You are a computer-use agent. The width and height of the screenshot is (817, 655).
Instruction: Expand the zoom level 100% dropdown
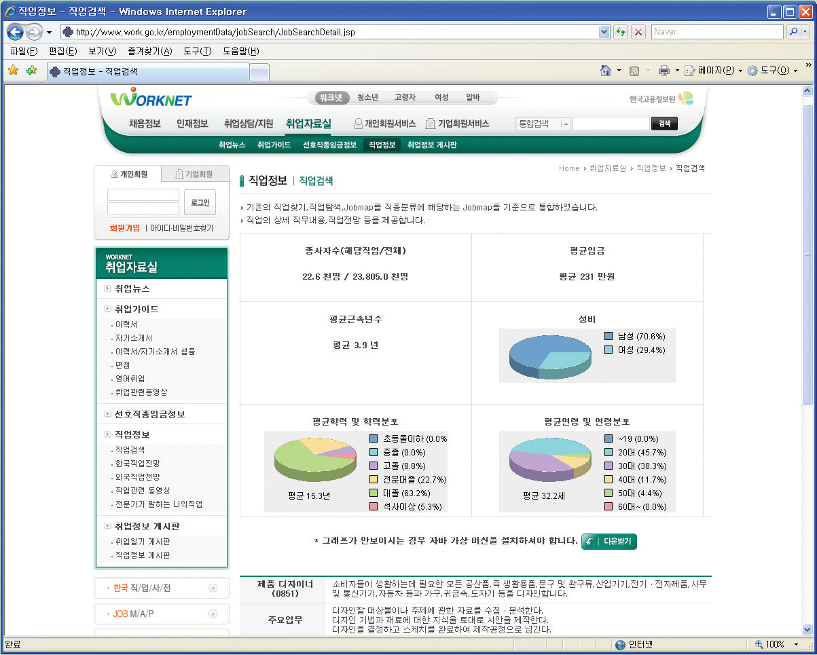pos(796,644)
